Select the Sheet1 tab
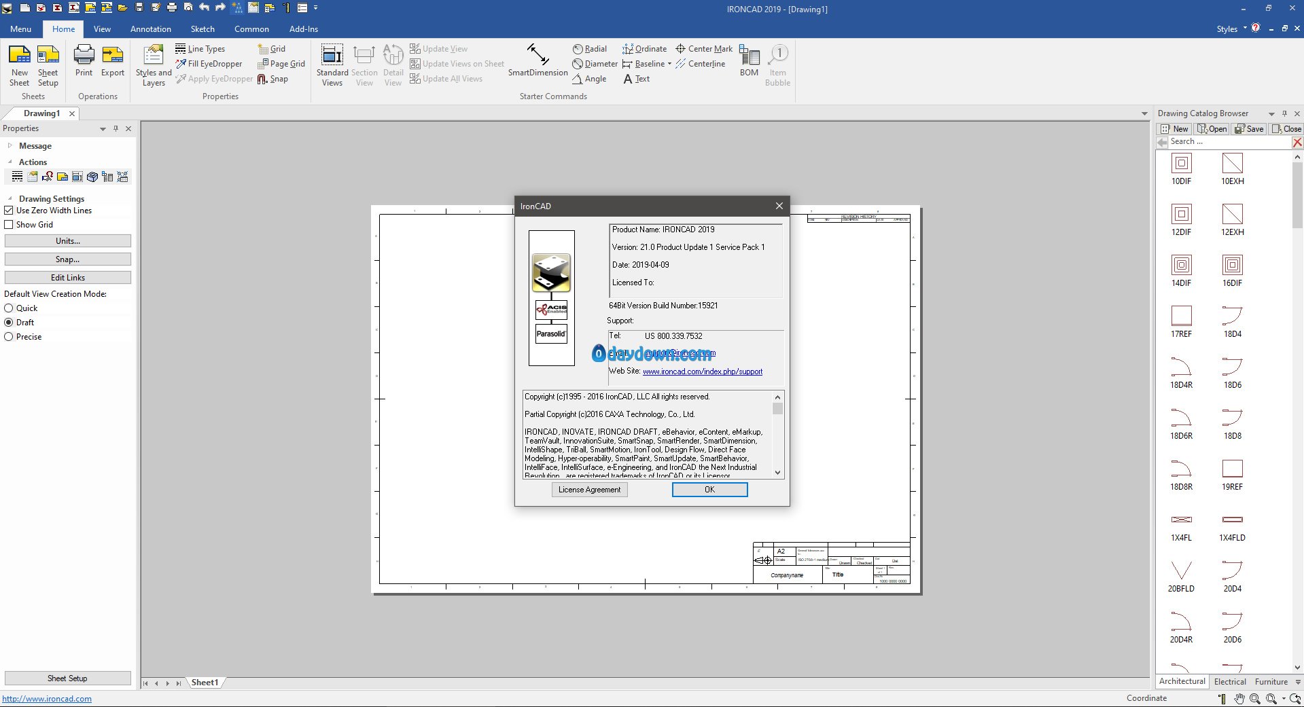 pyautogui.click(x=205, y=683)
